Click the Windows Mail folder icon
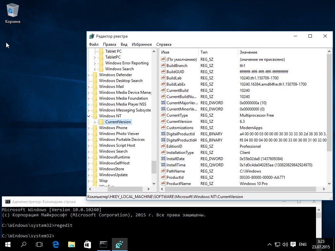This screenshot has height=251, width=335. click(x=95, y=86)
